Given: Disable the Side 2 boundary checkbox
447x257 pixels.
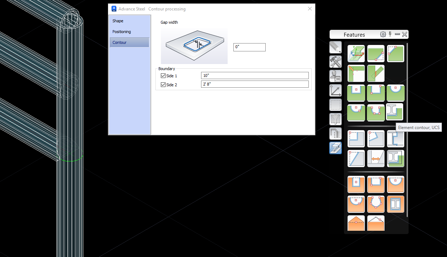Looking at the screenshot, I should pos(163,84).
